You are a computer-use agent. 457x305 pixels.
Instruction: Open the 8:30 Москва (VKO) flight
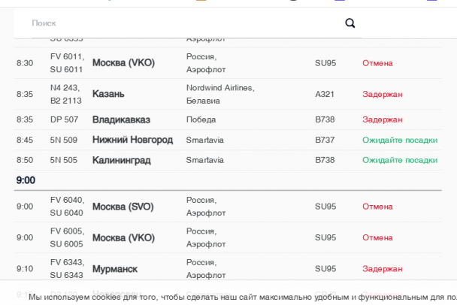coord(123,63)
